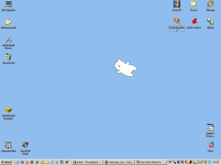Viewport: 221px width, 165px height.
Task: Switch to the intermusic.com Firefox taskbar button
Action: point(119,162)
